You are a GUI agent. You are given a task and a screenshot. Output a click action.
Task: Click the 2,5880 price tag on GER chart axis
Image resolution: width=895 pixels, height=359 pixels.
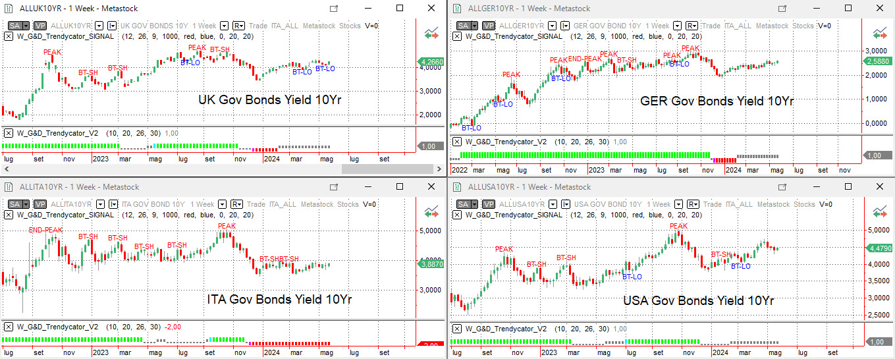pyautogui.click(x=879, y=61)
